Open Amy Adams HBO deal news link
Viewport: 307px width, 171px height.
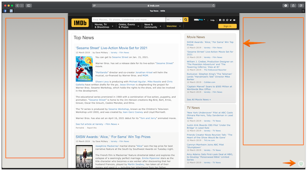click(x=210, y=157)
